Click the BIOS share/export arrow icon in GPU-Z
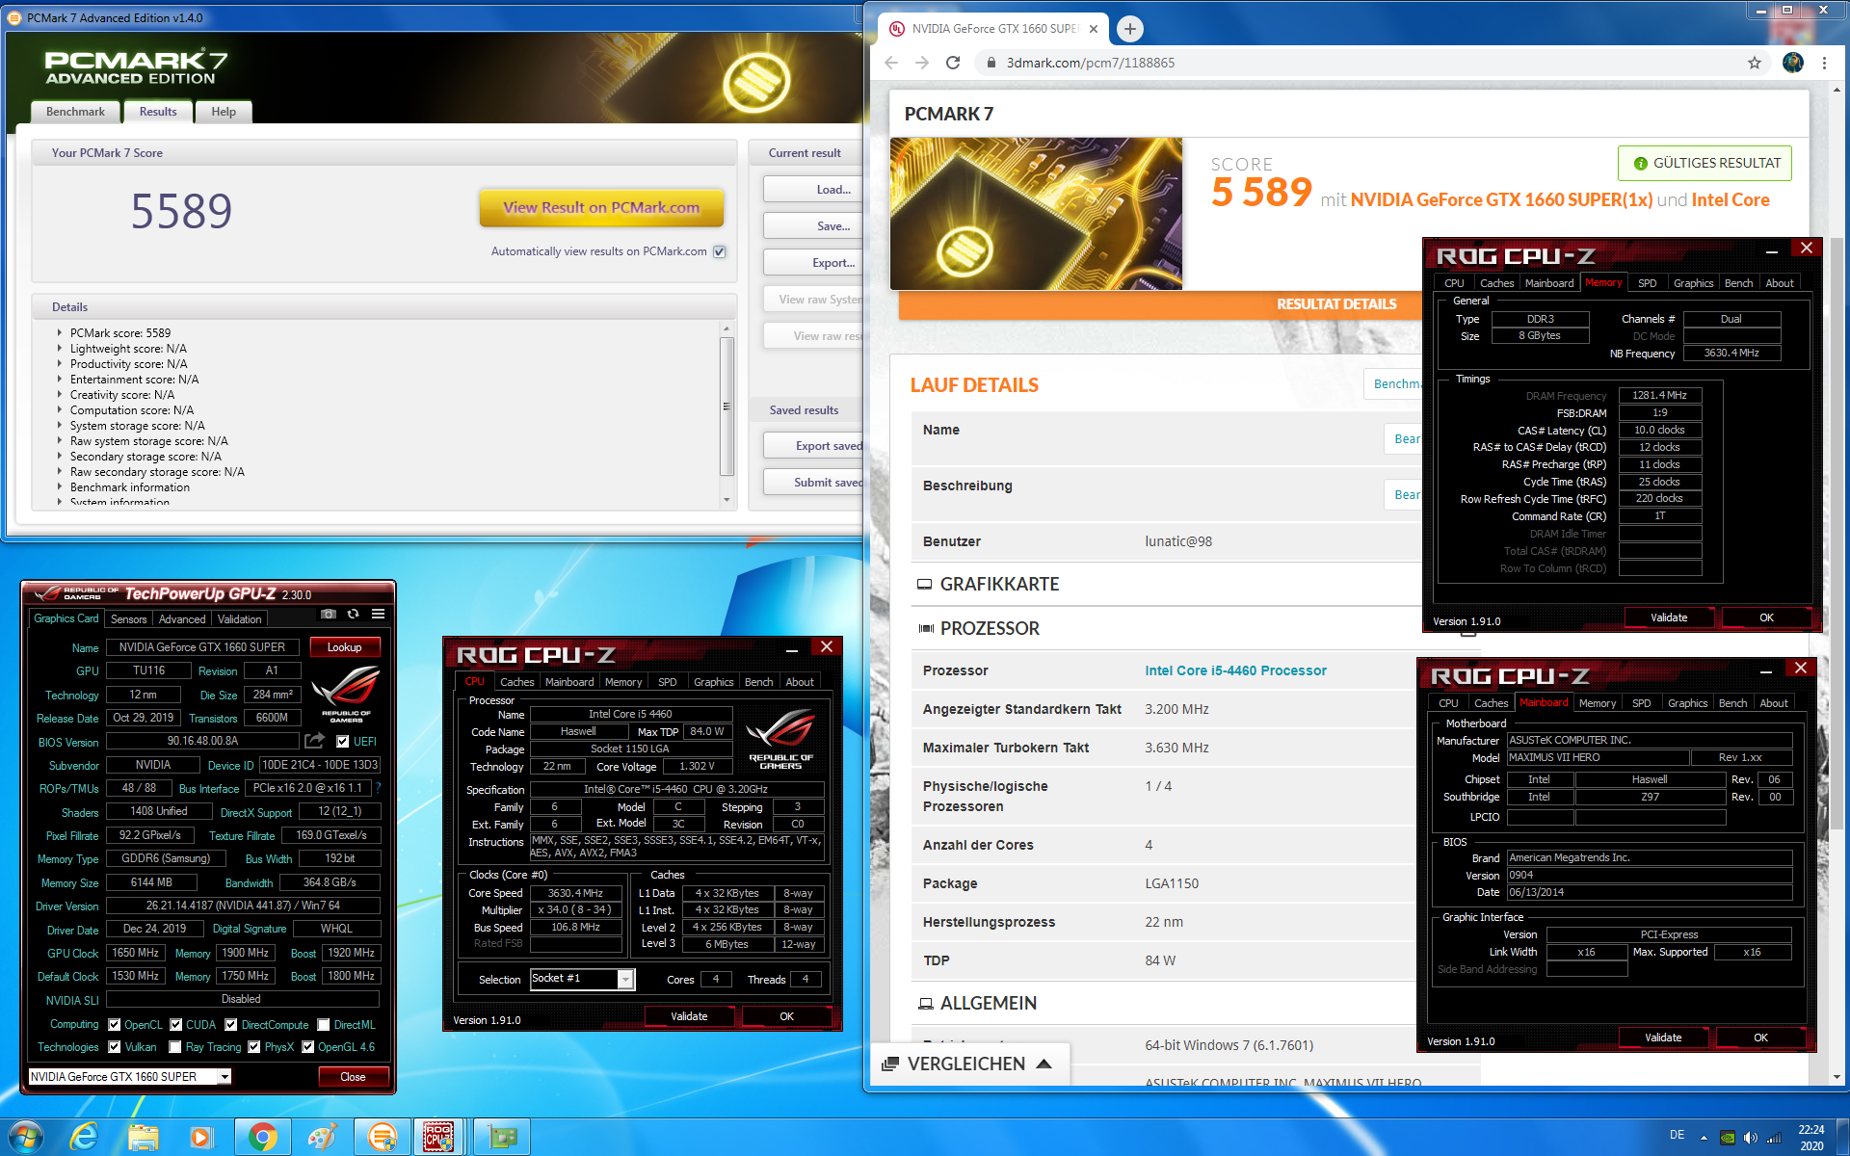 point(314,741)
